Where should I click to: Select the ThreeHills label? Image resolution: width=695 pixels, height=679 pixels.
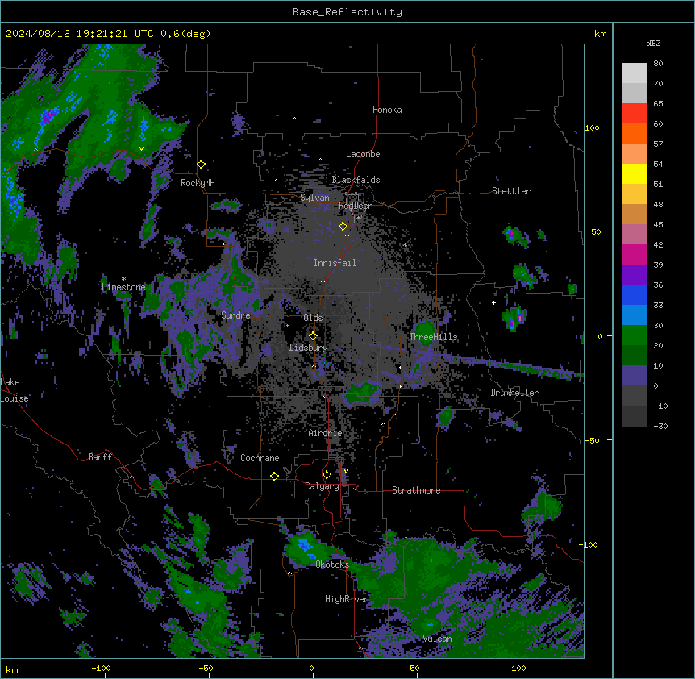(x=433, y=337)
